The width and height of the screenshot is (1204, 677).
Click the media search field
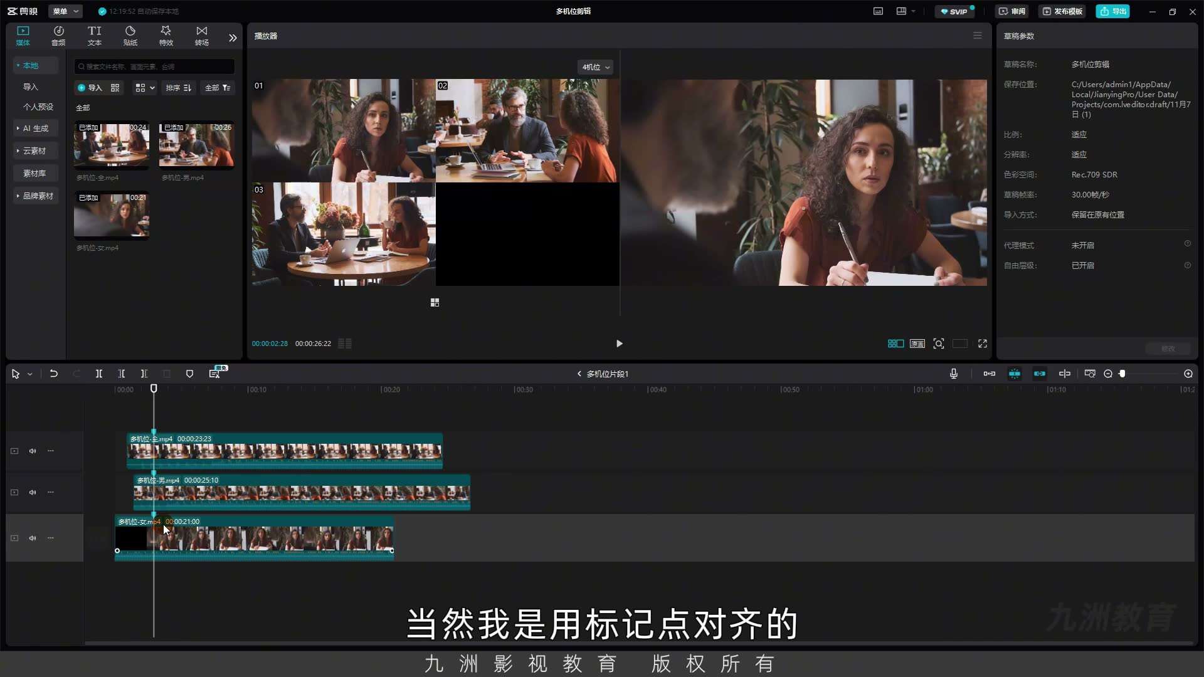[154, 66]
